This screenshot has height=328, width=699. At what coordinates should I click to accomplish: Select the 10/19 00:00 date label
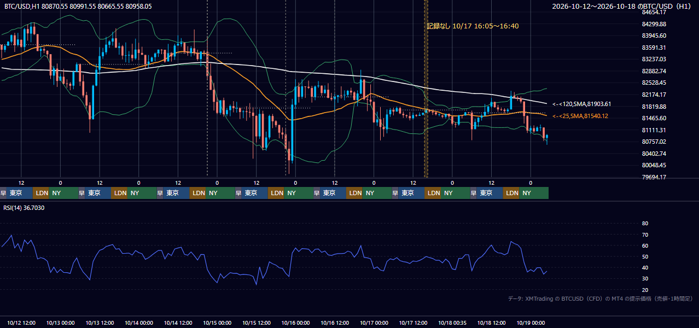[x=531, y=323]
